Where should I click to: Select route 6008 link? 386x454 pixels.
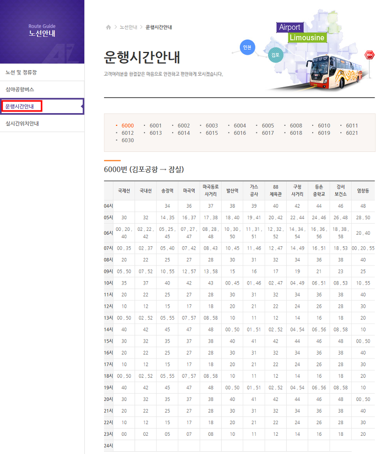[x=296, y=126]
